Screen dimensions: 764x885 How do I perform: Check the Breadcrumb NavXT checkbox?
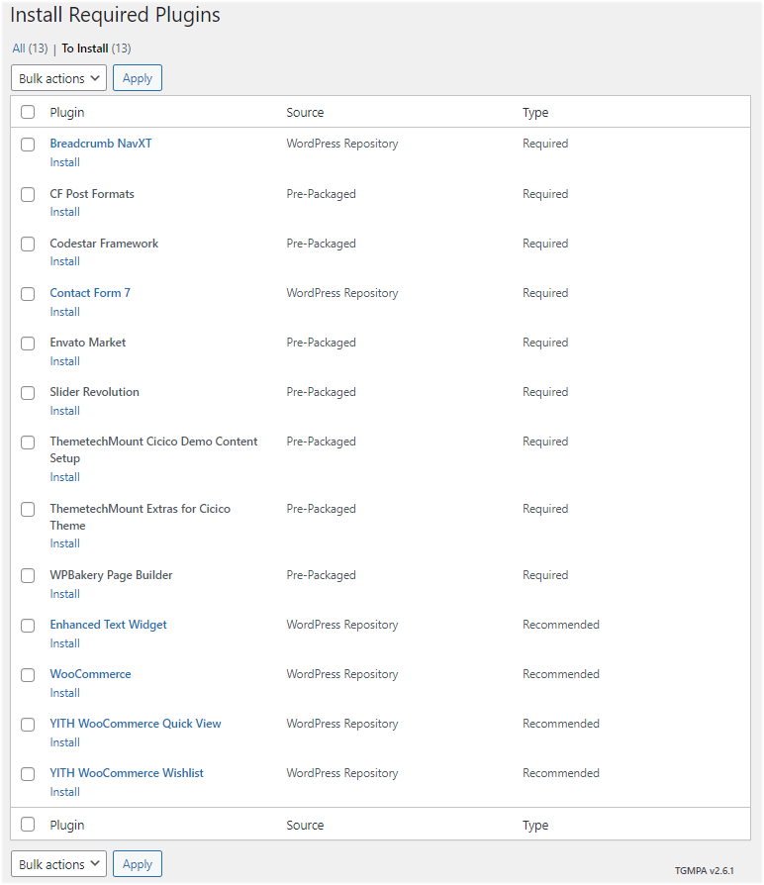coord(28,145)
